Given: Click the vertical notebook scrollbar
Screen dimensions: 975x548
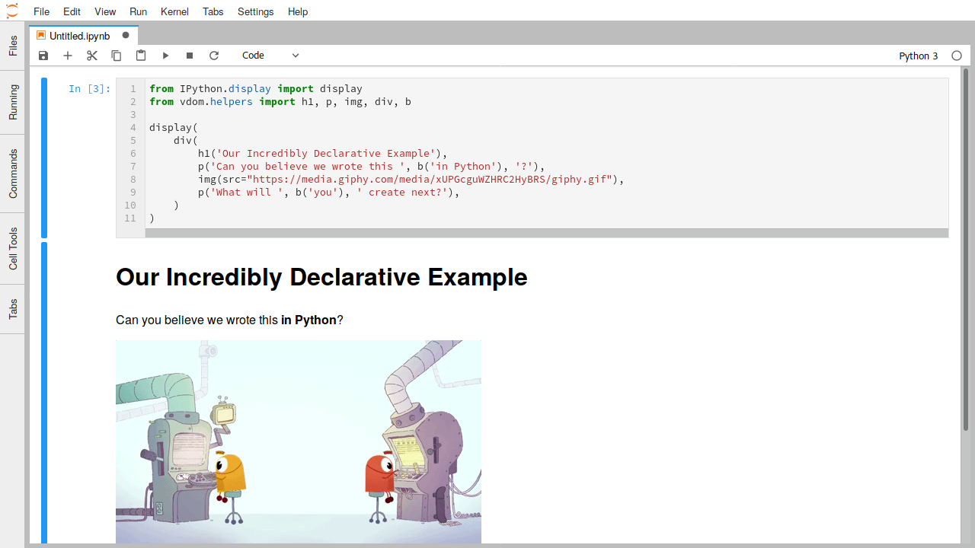Looking at the screenshot, I should click(966, 250).
